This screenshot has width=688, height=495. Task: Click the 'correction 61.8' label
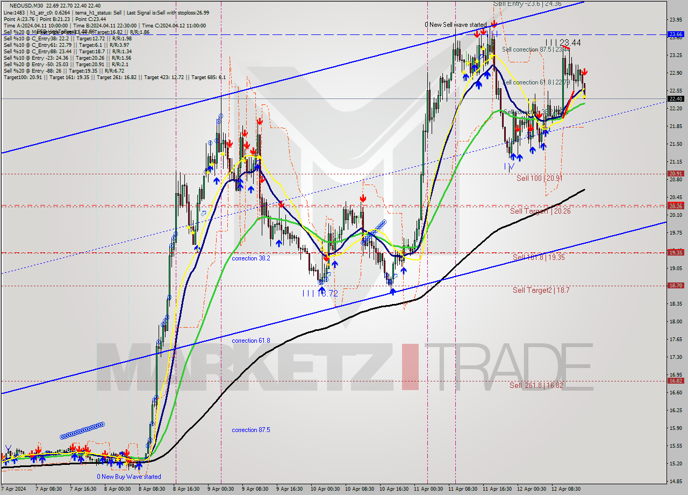[251, 341]
